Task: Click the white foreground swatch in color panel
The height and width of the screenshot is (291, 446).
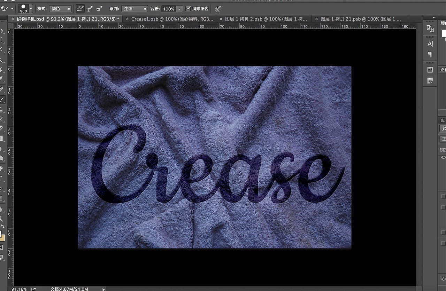Action: point(444,34)
